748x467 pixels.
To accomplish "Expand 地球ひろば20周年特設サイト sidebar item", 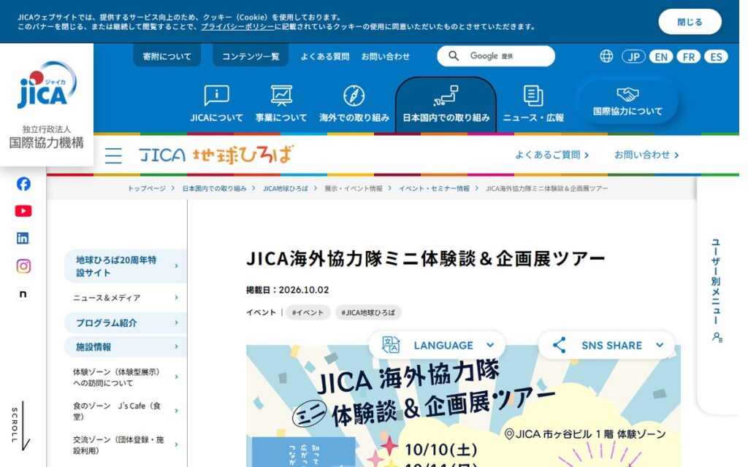I will (126, 266).
